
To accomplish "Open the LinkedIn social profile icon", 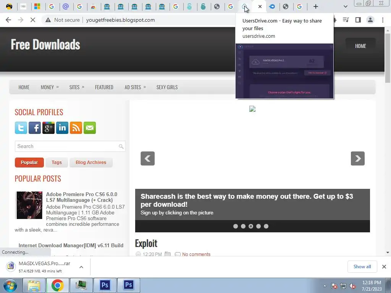I will [x=62, y=128].
